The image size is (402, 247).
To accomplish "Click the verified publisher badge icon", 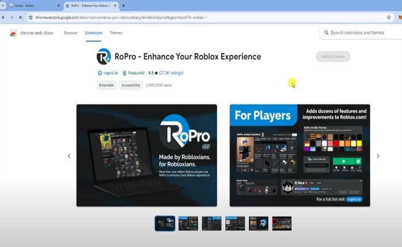I will [x=100, y=73].
